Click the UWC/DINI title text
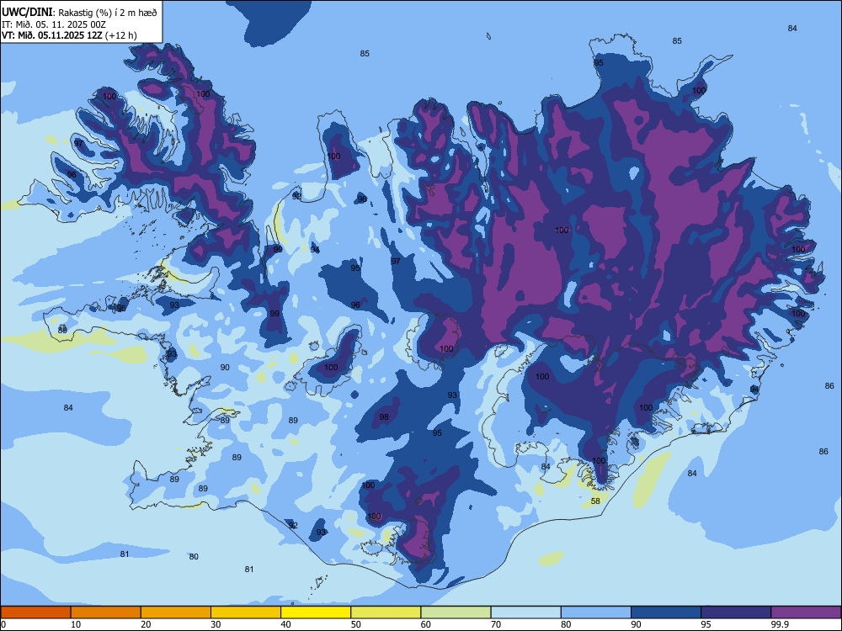This screenshot has width=842, height=631. tap(27, 13)
